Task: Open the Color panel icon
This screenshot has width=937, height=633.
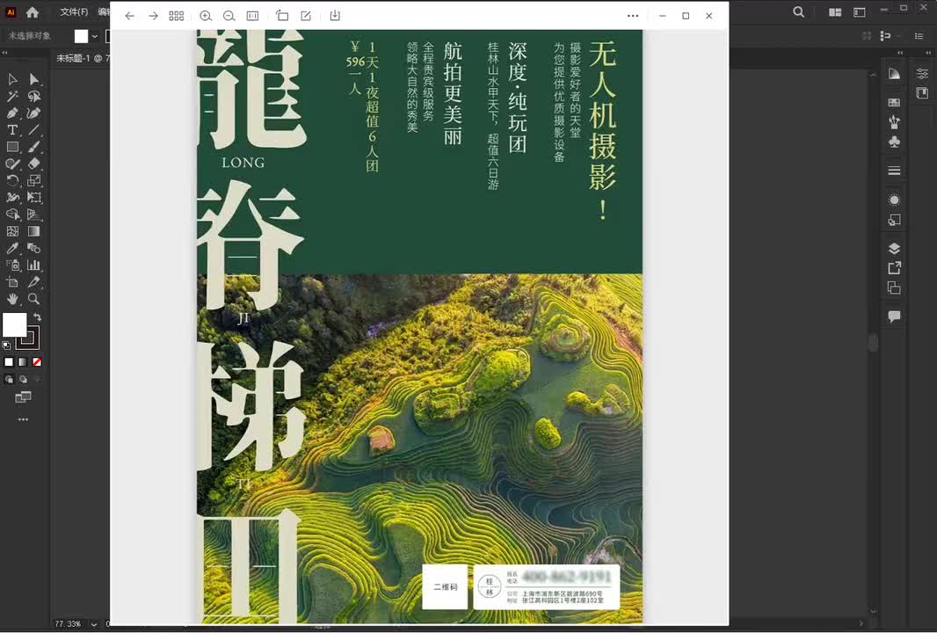Action: [x=894, y=74]
